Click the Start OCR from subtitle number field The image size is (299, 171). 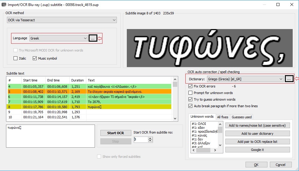pyautogui.click(x=141, y=140)
